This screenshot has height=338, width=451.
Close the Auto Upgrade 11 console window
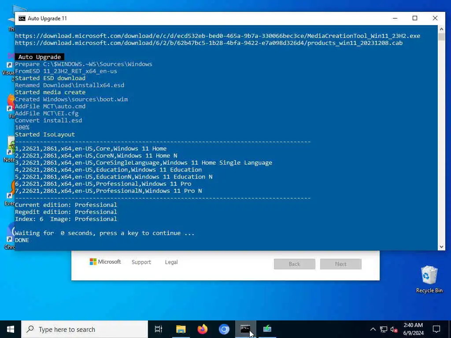(435, 18)
